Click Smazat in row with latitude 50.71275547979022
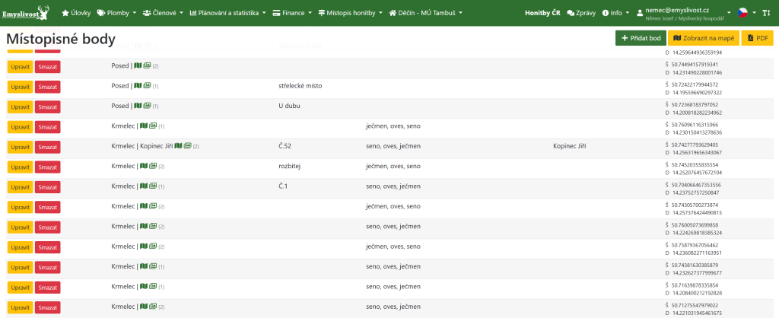779x318 pixels. [x=48, y=307]
